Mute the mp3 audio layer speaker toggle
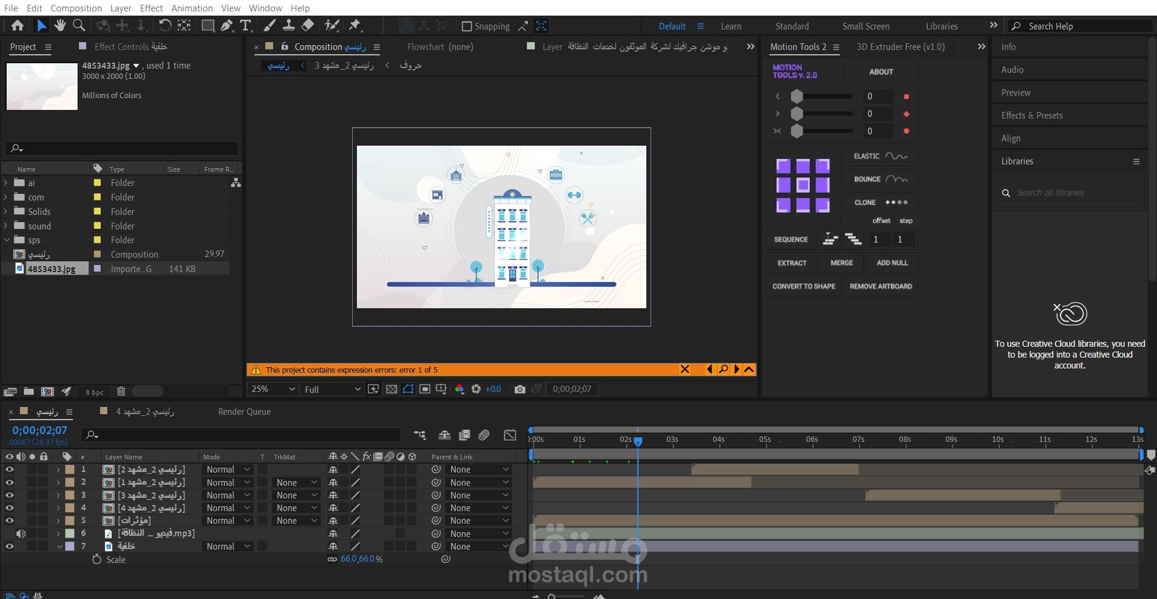This screenshot has height=599, width=1157. pos(20,534)
